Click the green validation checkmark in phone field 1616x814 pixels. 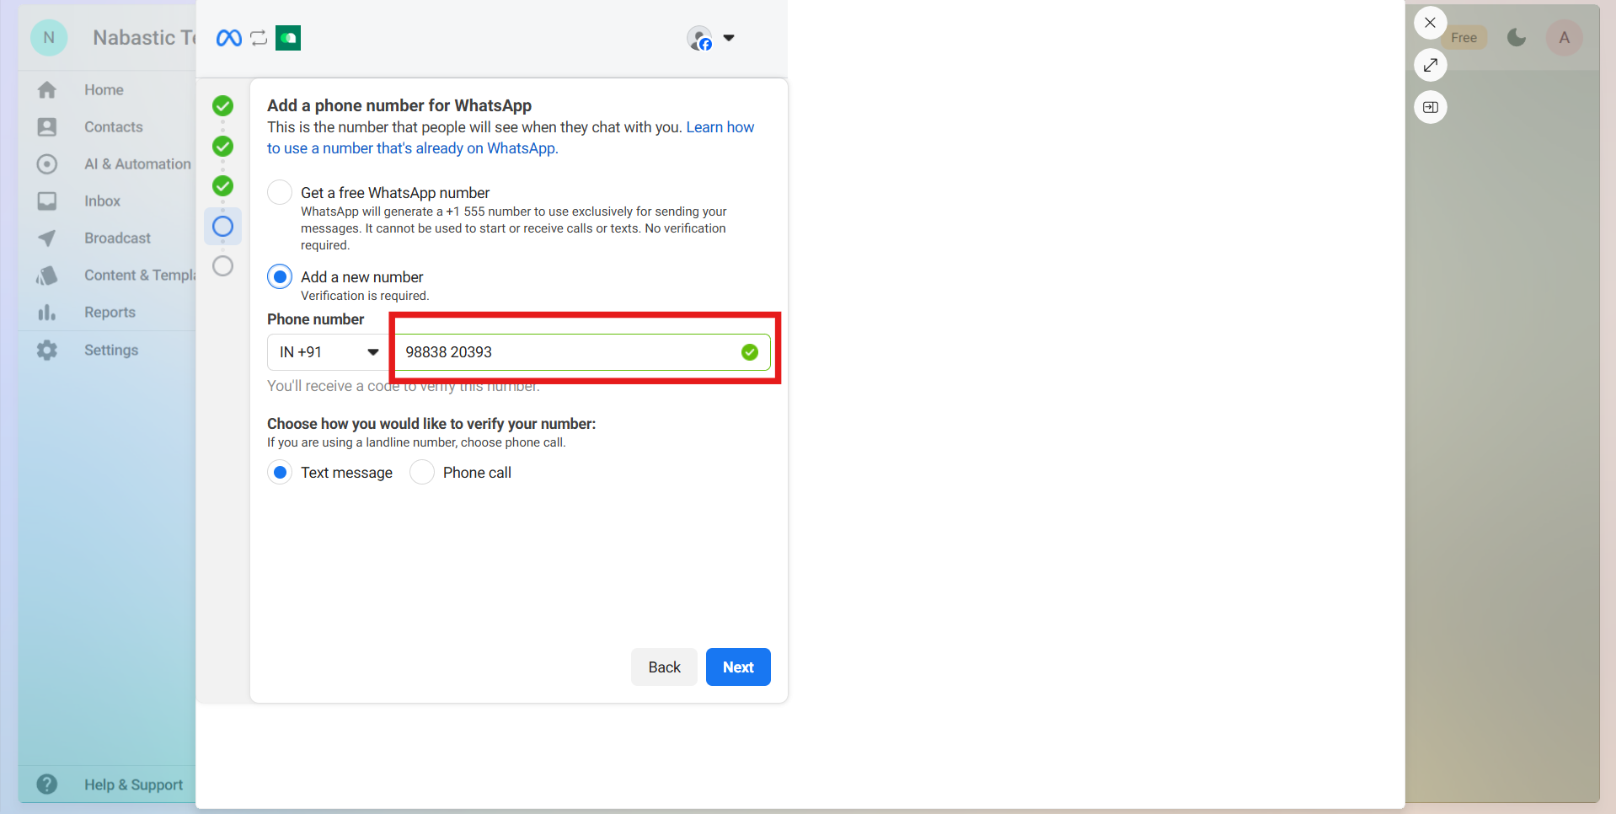[750, 352]
